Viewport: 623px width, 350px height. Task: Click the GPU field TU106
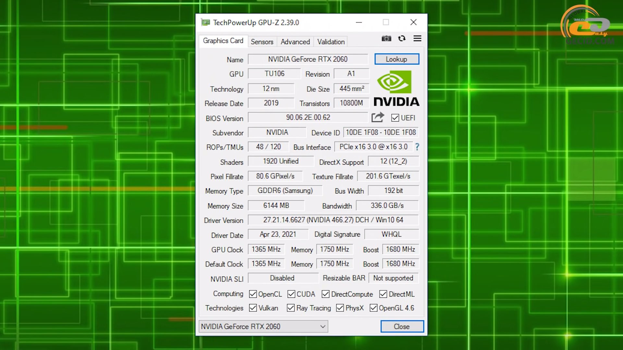click(275, 74)
